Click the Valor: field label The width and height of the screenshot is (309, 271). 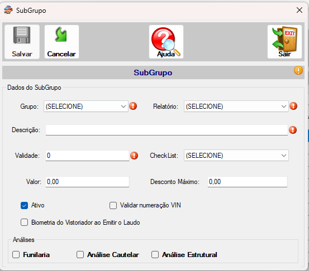[x=34, y=182]
